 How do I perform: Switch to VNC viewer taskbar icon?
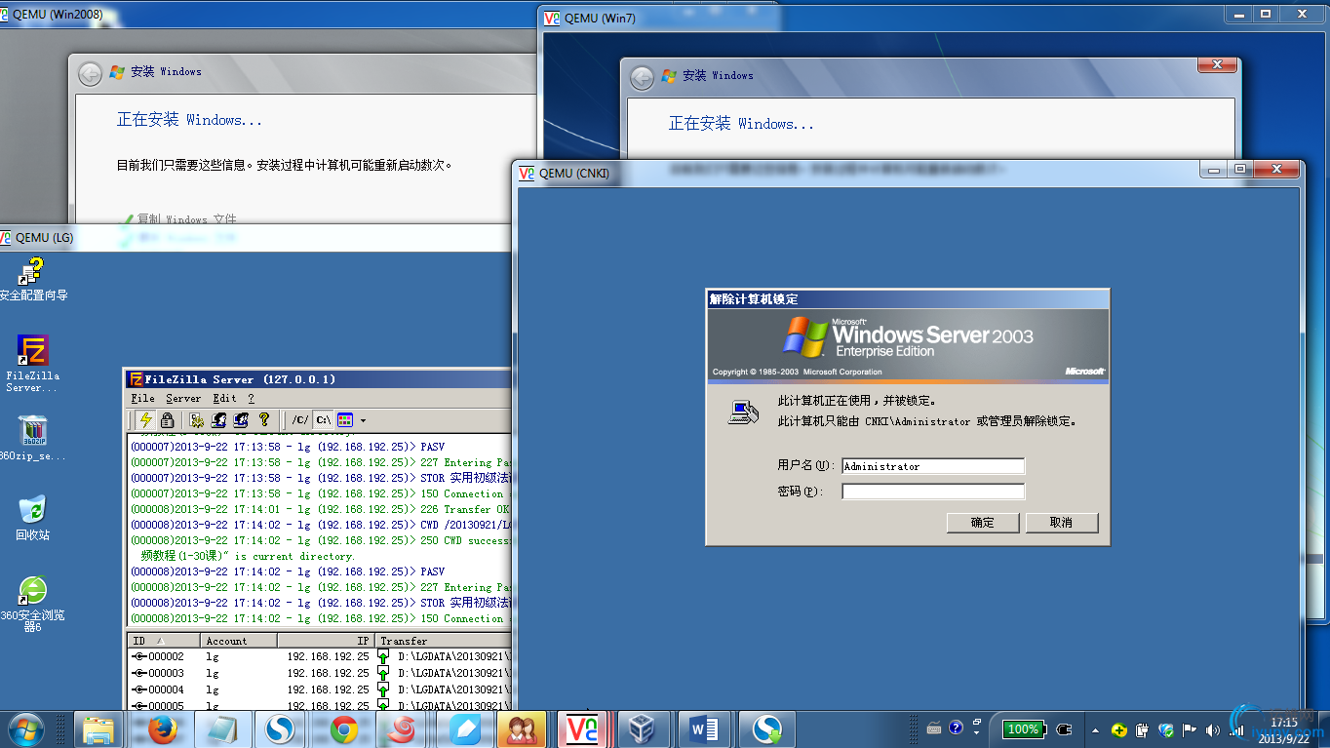click(583, 728)
